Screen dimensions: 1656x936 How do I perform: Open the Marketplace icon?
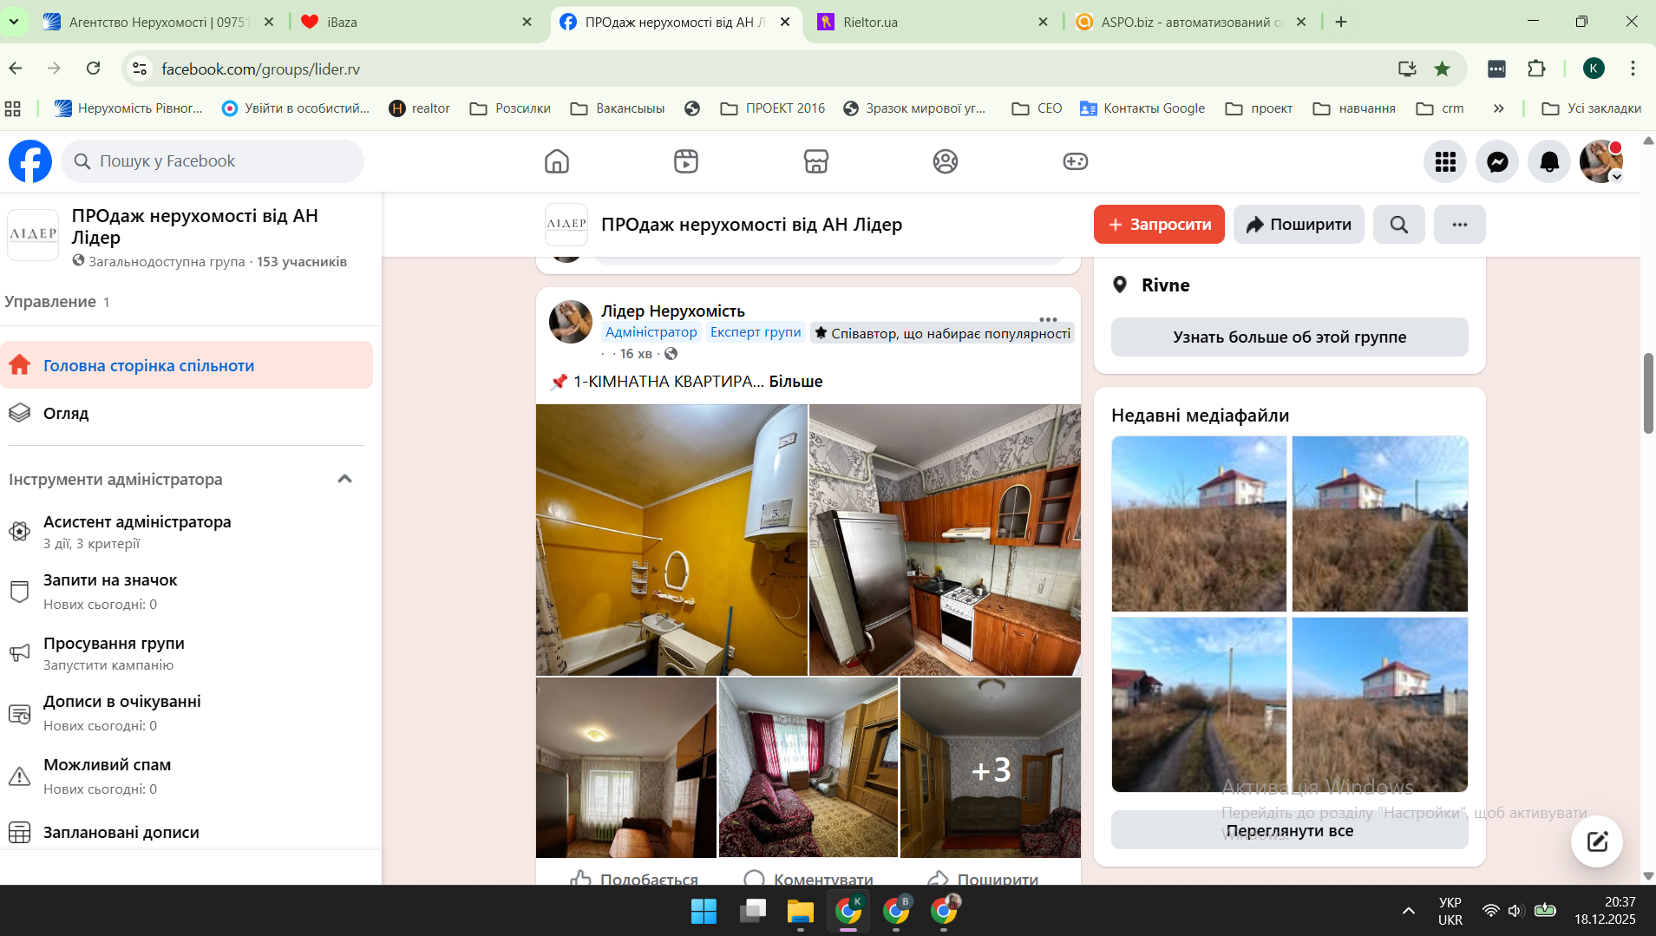[815, 161]
